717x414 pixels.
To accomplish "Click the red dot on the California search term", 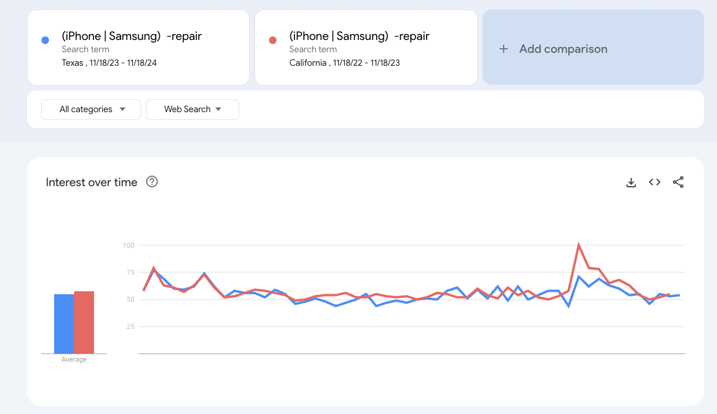I will tap(272, 39).
